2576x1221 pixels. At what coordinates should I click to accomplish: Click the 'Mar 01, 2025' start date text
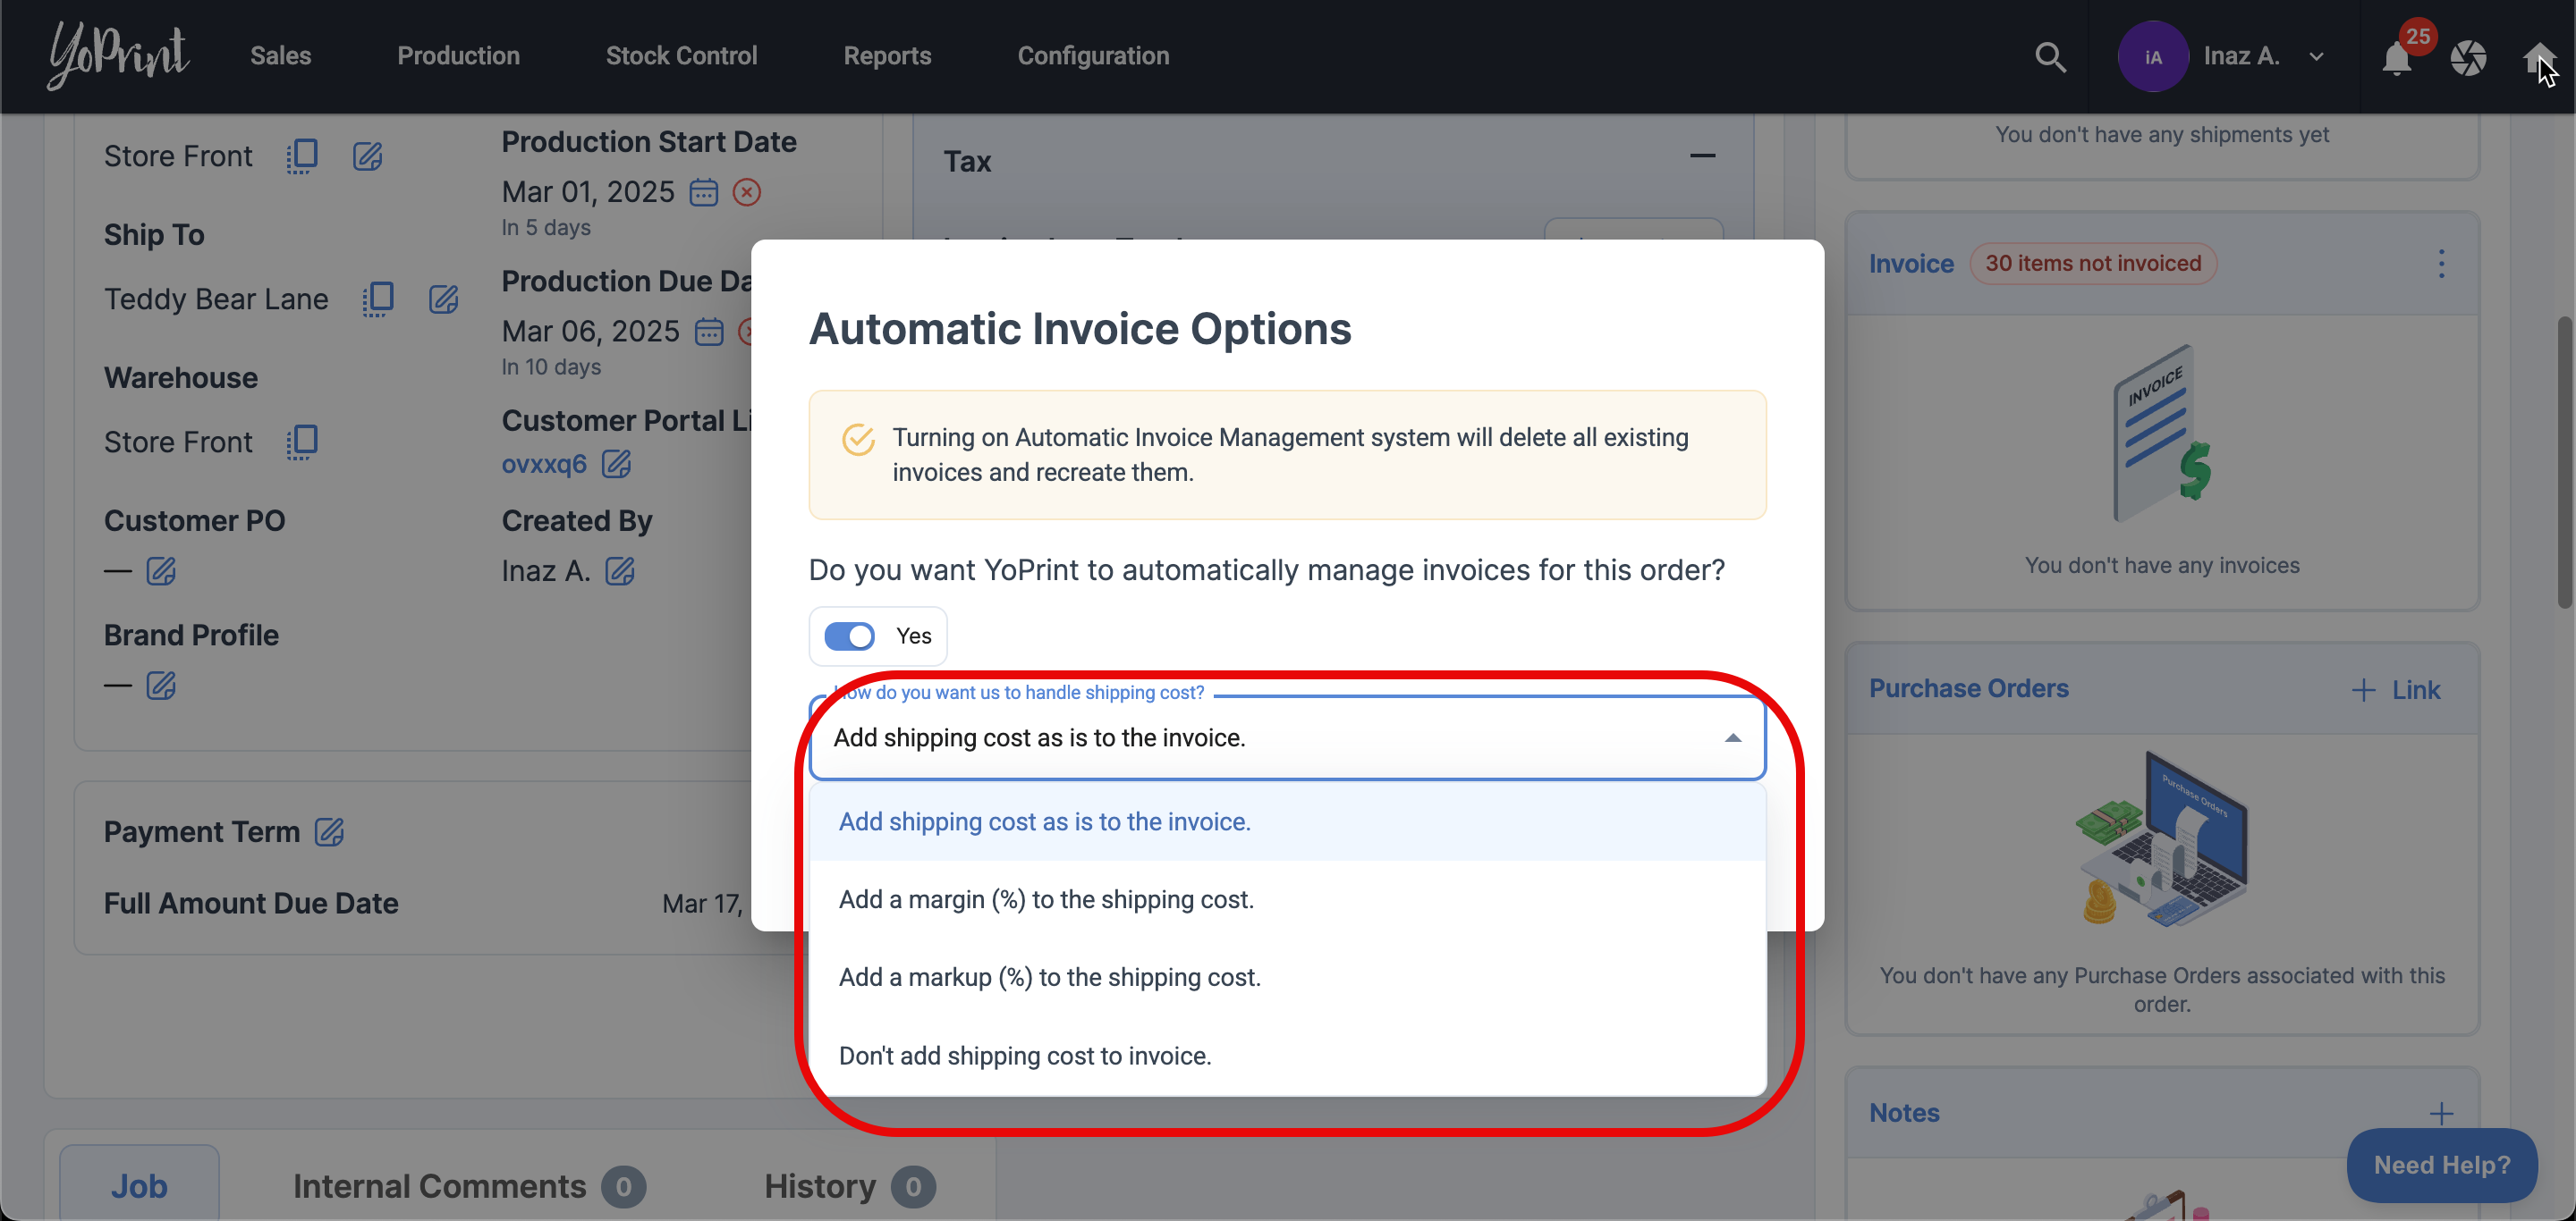[x=588, y=192]
